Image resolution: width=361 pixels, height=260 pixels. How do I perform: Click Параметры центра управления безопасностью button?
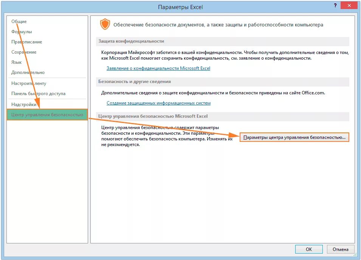coord(294,137)
